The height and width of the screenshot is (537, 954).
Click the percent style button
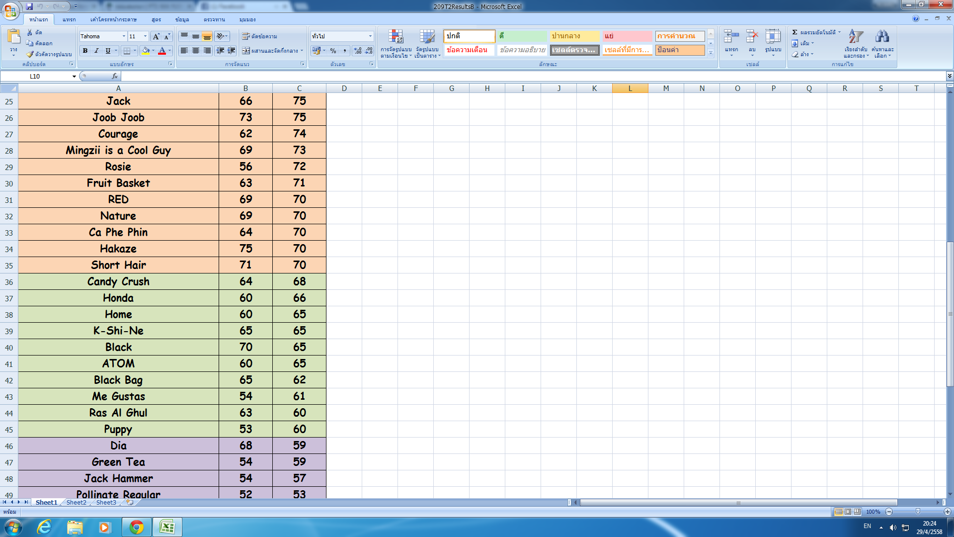pyautogui.click(x=333, y=51)
